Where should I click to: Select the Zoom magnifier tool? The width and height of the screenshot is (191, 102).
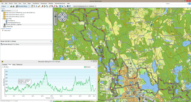click(x=34, y=6)
